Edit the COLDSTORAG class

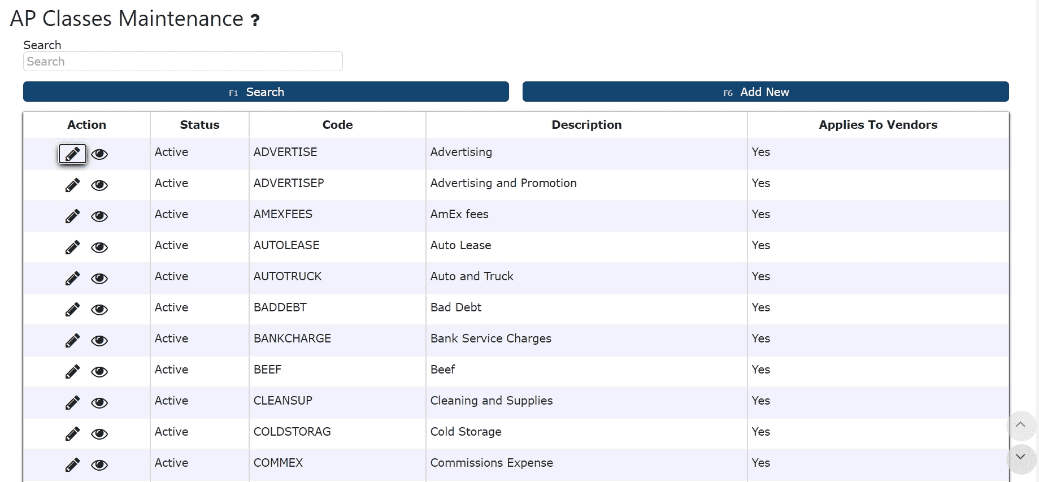tap(72, 434)
